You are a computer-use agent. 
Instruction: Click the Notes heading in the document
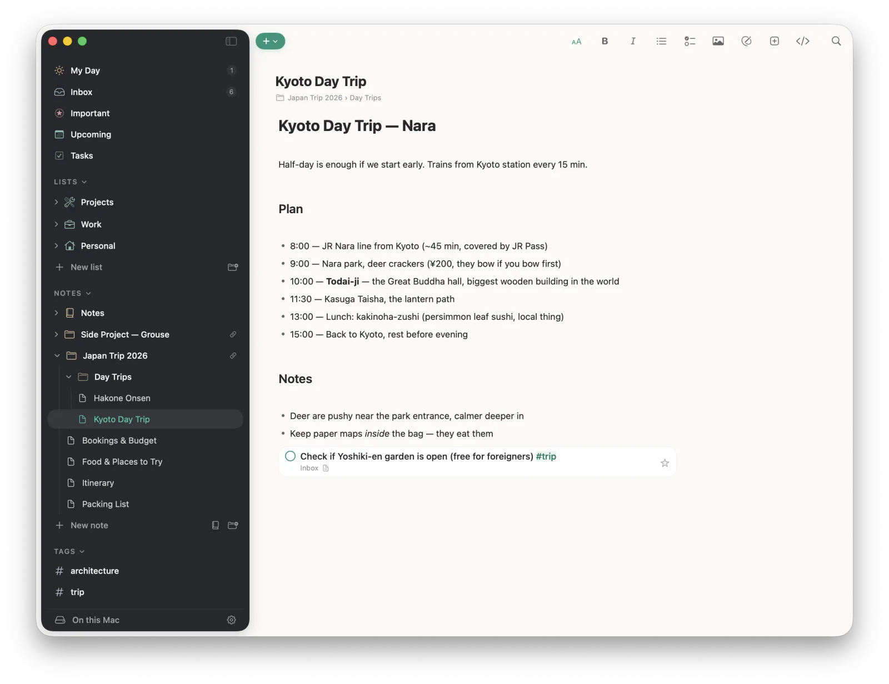[295, 379]
